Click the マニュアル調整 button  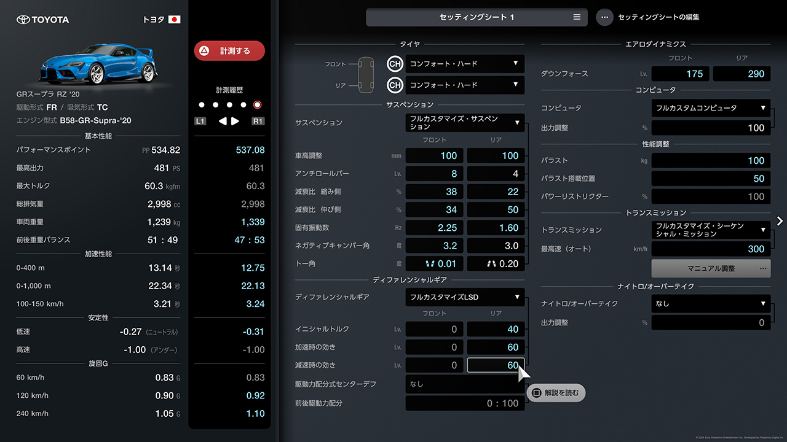click(711, 268)
